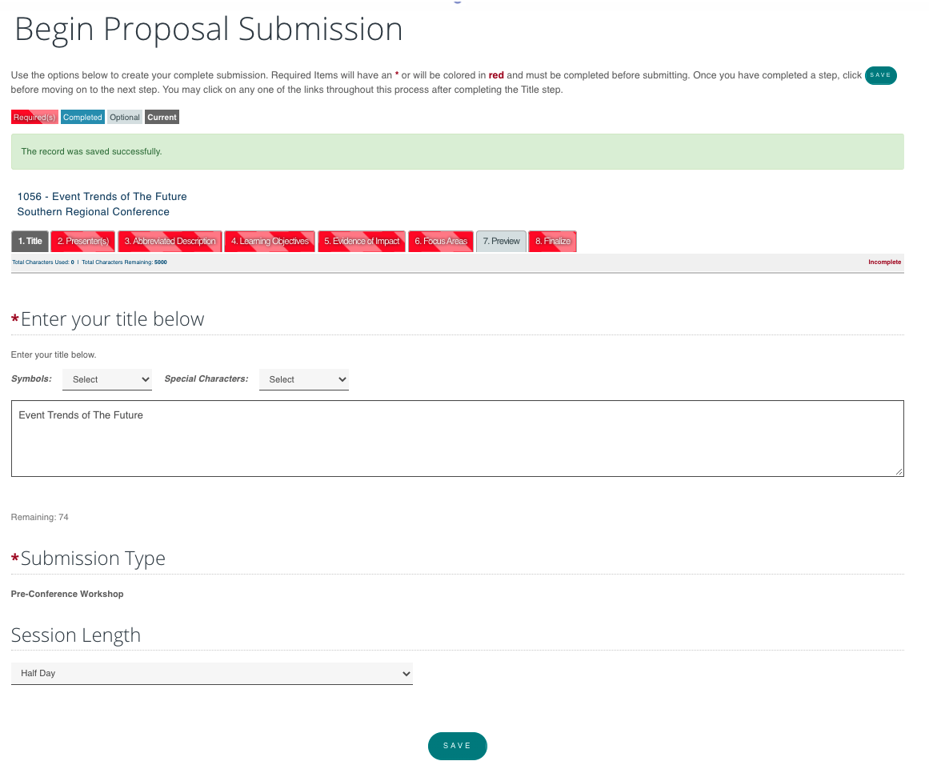This screenshot has width=929, height=765.
Task: Click the SAVE button in the instructions text
Action: [880, 75]
